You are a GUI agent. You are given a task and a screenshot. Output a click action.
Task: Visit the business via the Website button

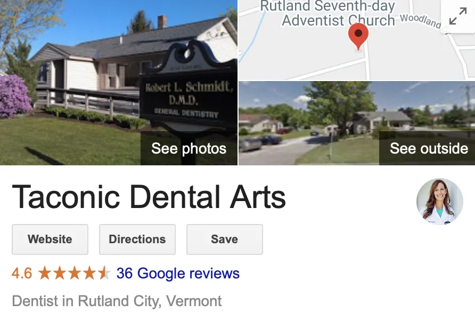coord(50,239)
